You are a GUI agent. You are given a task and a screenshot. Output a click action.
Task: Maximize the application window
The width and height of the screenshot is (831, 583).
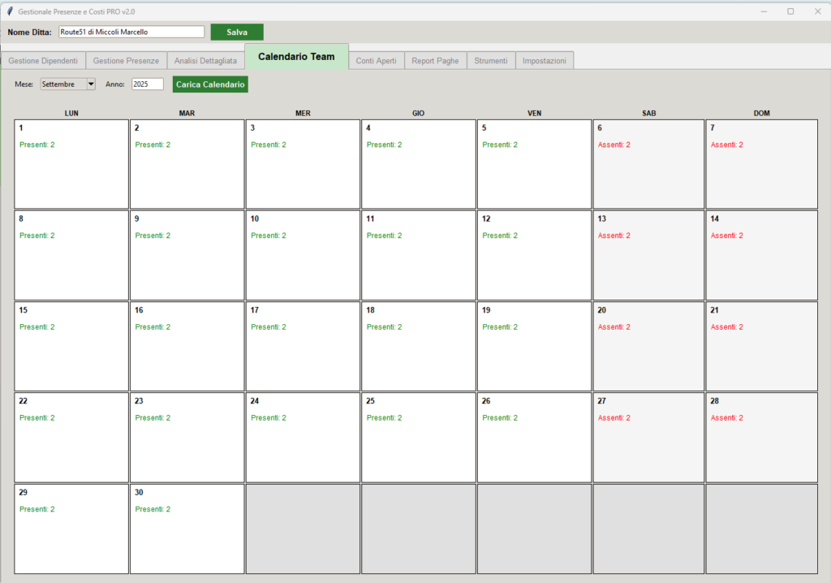tap(790, 11)
